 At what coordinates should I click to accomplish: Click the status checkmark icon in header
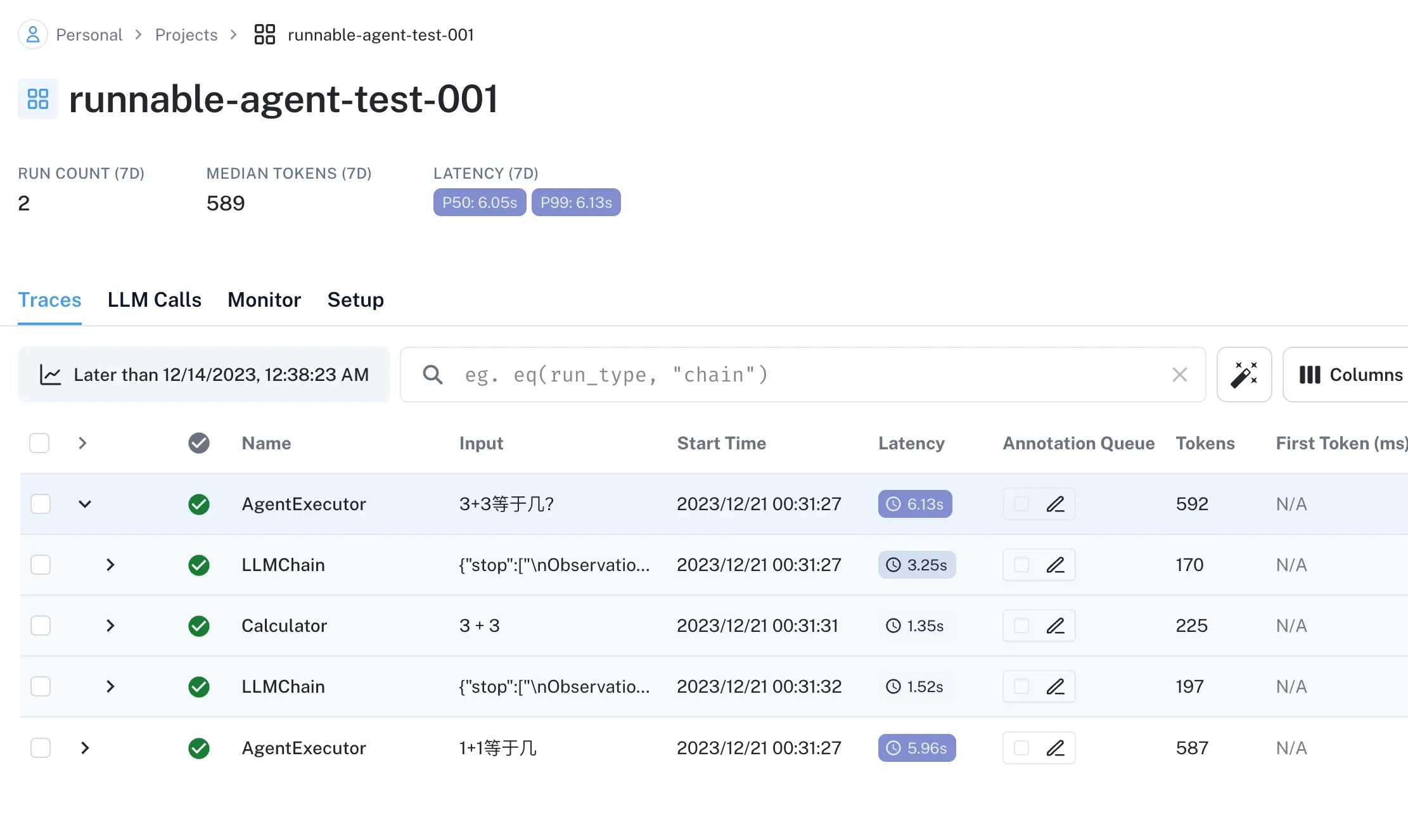pyautogui.click(x=199, y=443)
